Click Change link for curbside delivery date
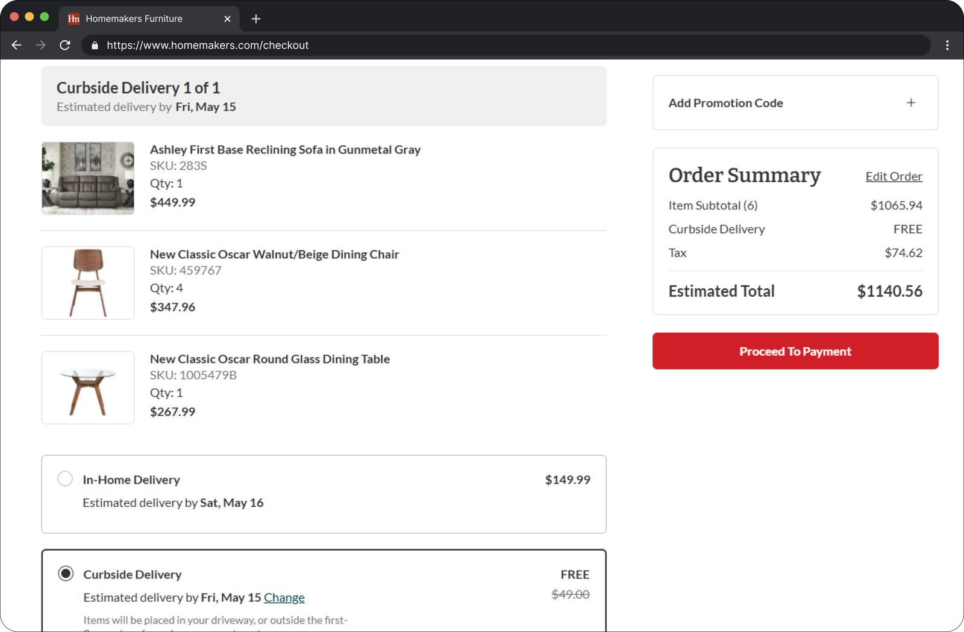 284,598
